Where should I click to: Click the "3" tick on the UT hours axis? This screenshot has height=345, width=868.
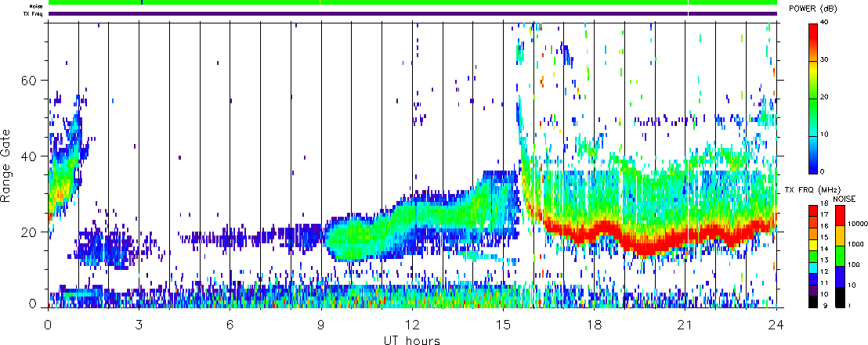click(x=139, y=324)
